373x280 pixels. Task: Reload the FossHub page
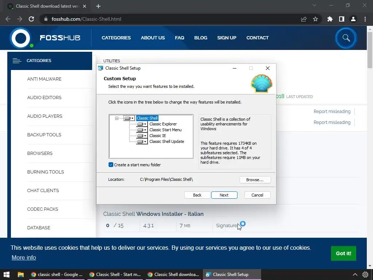click(x=31, y=19)
